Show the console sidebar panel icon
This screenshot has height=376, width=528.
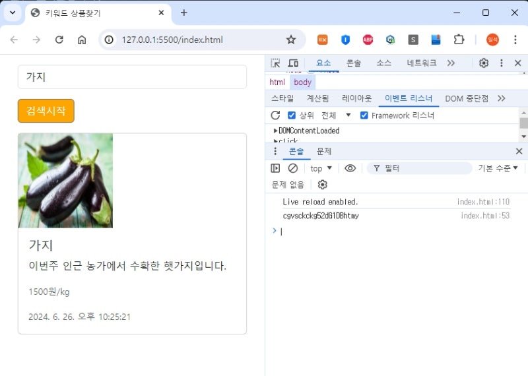tap(275, 168)
